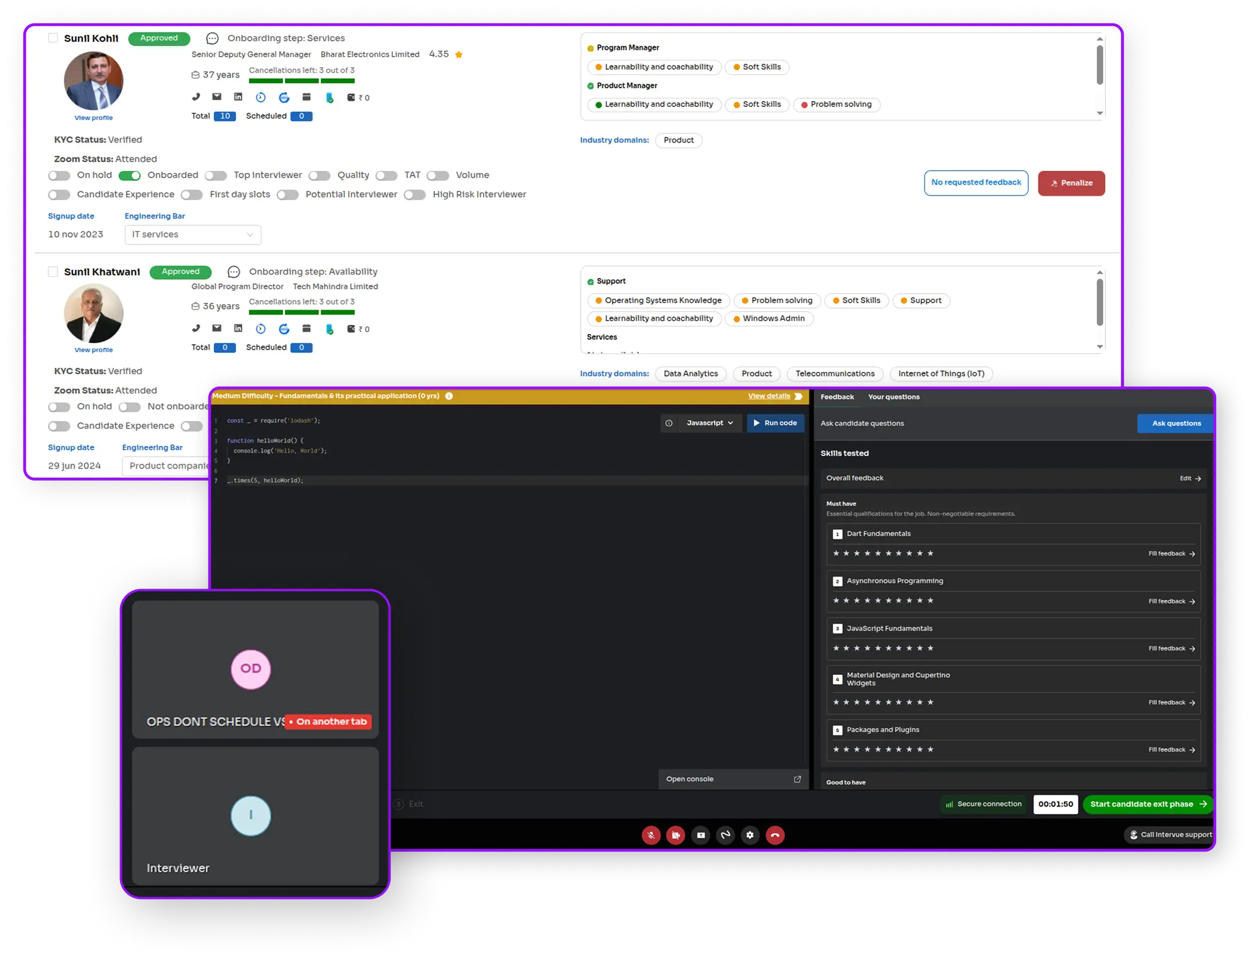Click the info icon left of Javascript selector
This screenshot has width=1249, height=960.
click(668, 423)
